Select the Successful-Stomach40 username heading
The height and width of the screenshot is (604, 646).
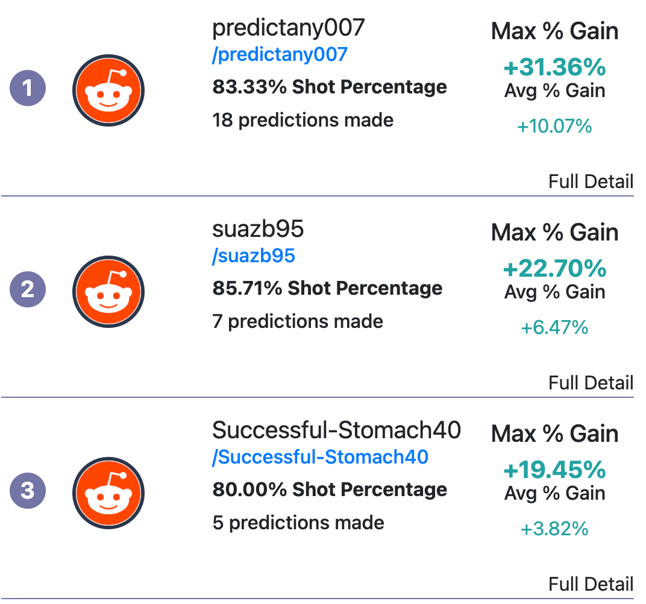(337, 430)
